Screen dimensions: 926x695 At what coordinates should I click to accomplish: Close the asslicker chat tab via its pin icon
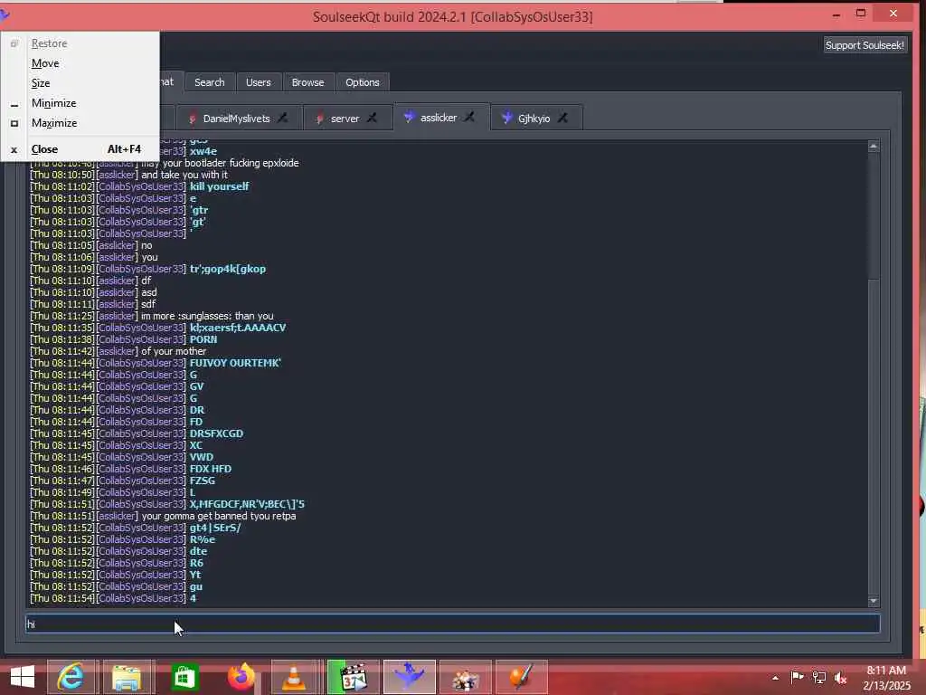(469, 117)
